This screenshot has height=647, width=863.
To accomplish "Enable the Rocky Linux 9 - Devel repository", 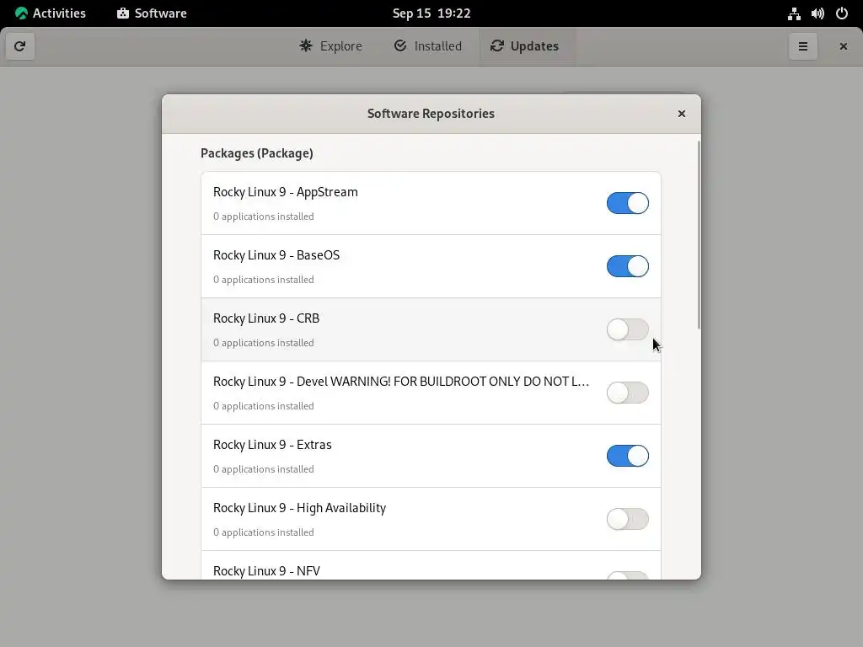I will pos(627,393).
